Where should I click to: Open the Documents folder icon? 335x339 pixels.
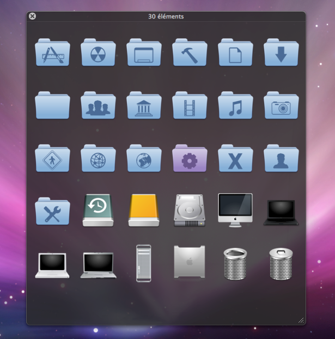(235, 52)
